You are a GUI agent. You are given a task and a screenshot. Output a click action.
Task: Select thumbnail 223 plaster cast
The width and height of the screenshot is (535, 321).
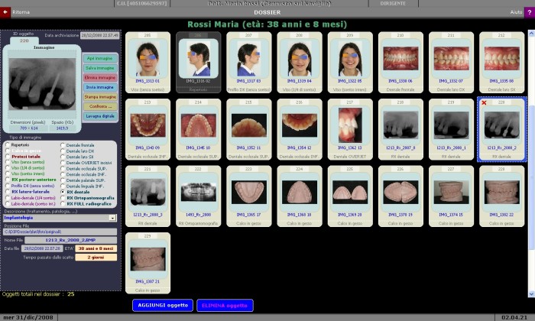[x=248, y=196]
